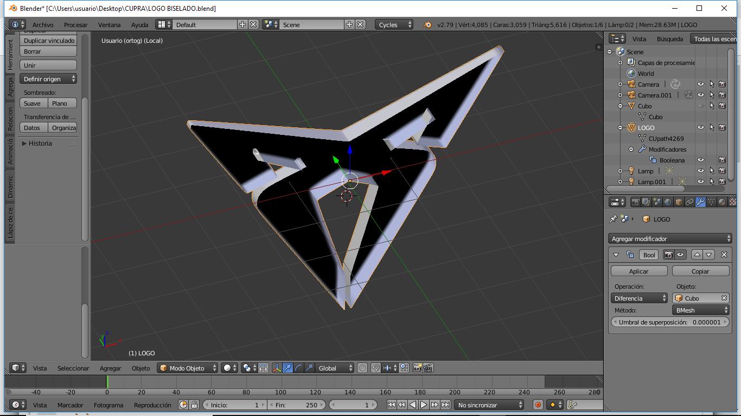741x416 pixels.
Task: Remove the Boolean modifier with the X
Action: (724, 255)
